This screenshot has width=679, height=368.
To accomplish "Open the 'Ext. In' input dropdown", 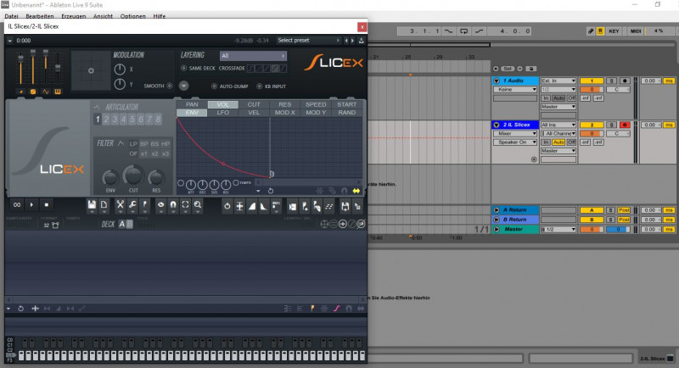I will click(x=558, y=80).
